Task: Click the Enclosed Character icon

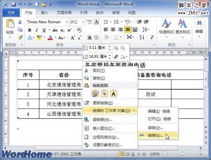Action: click(96, 37)
